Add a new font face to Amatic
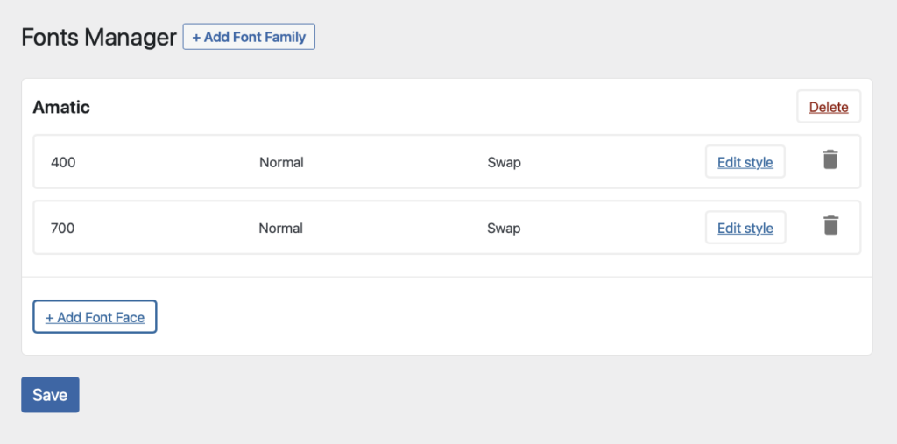Image resolution: width=897 pixels, height=444 pixels. point(95,317)
